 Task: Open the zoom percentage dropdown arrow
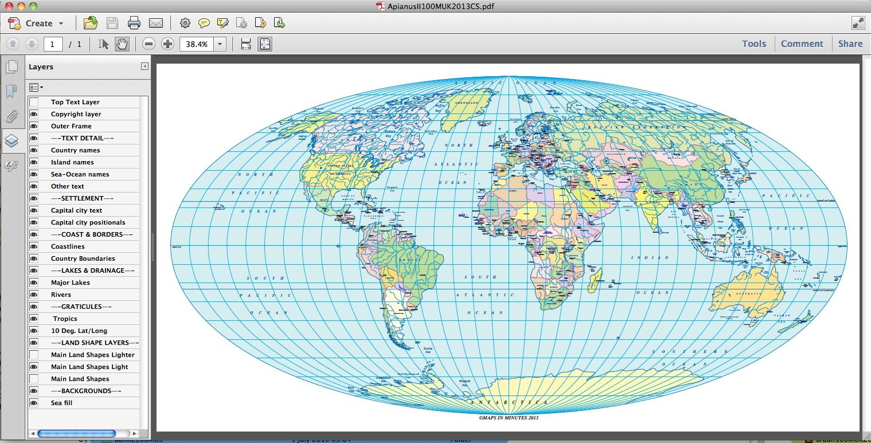click(220, 44)
